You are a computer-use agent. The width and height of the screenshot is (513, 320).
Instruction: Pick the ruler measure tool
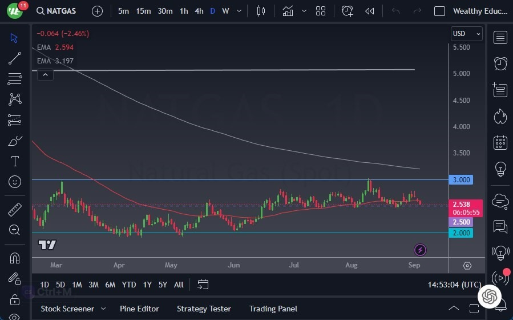tap(15, 209)
